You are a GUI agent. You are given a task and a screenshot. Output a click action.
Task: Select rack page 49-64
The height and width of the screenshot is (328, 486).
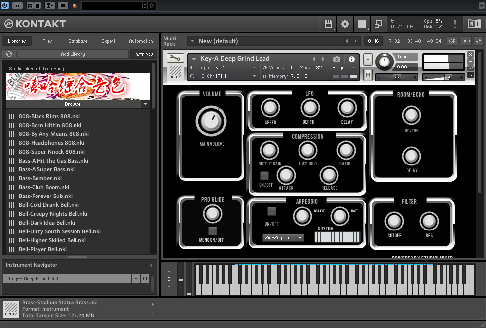click(434, 41)
